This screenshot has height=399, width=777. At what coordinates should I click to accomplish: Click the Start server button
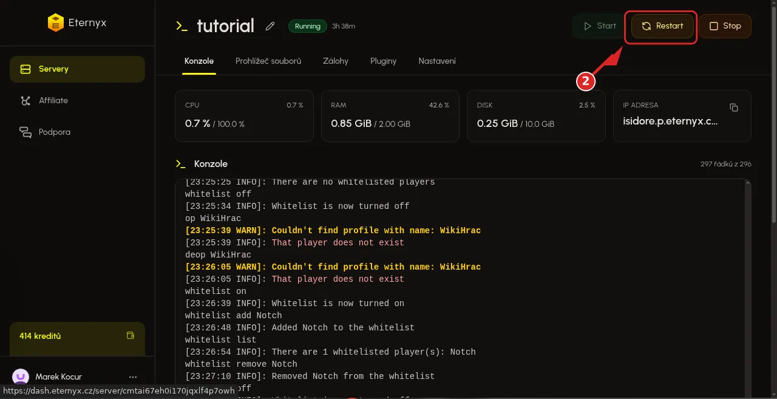599,26
